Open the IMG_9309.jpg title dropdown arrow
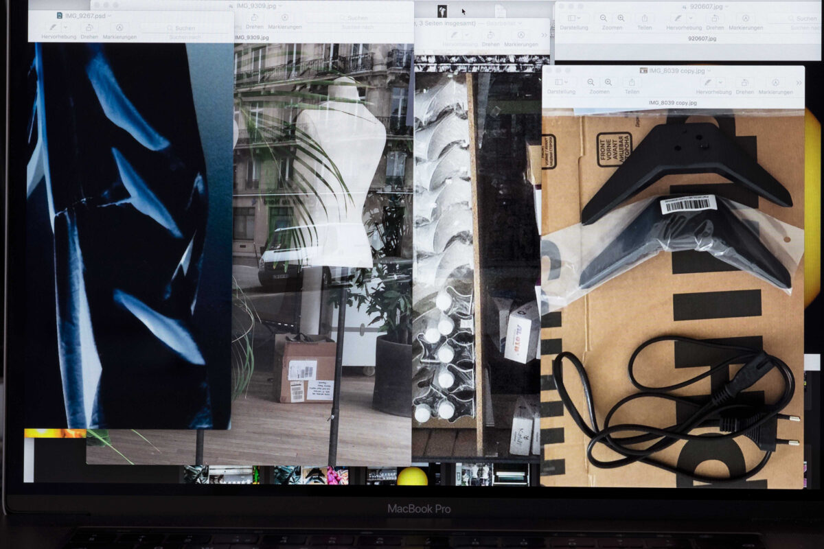The height and width of the screenshot is (549, 824). point(280,5)
